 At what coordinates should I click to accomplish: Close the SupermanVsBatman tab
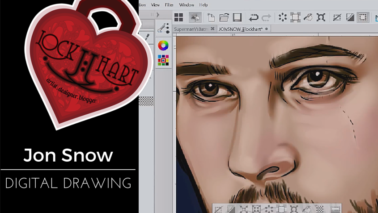click(x=213, y=29)
